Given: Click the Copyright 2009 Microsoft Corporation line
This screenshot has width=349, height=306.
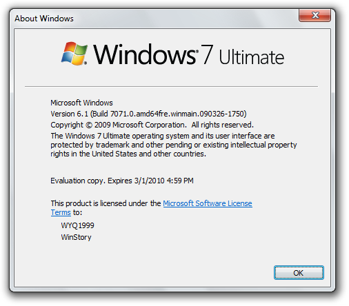Looking at the screenshot, I should 152,125.
